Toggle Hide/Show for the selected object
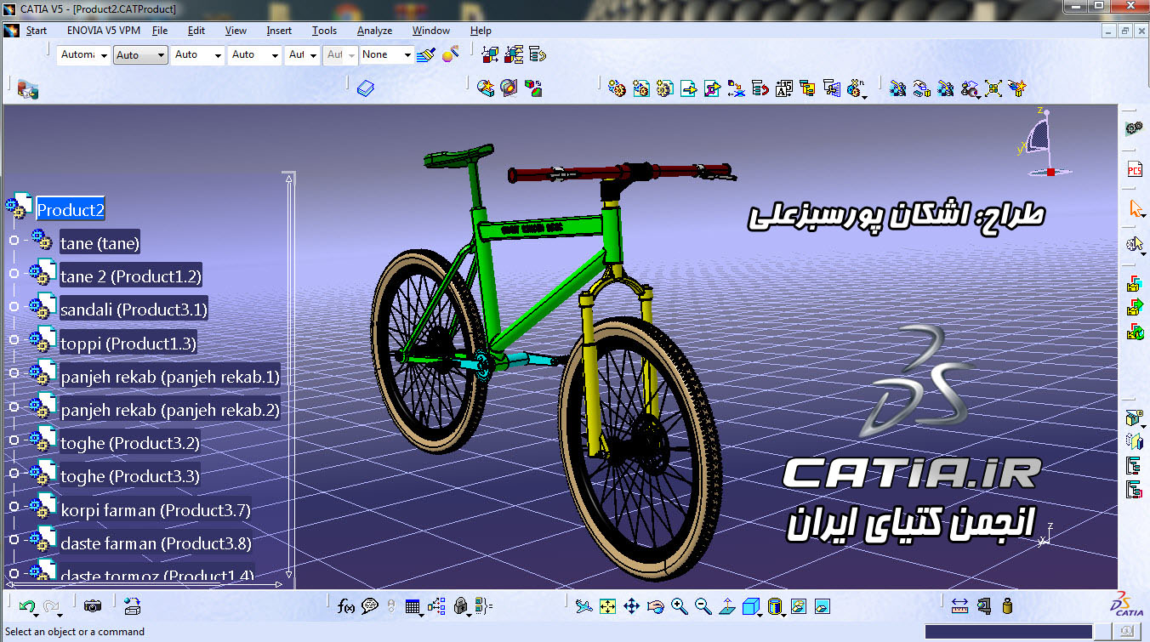Screen dimensions: 1150x642 point(798,605)
